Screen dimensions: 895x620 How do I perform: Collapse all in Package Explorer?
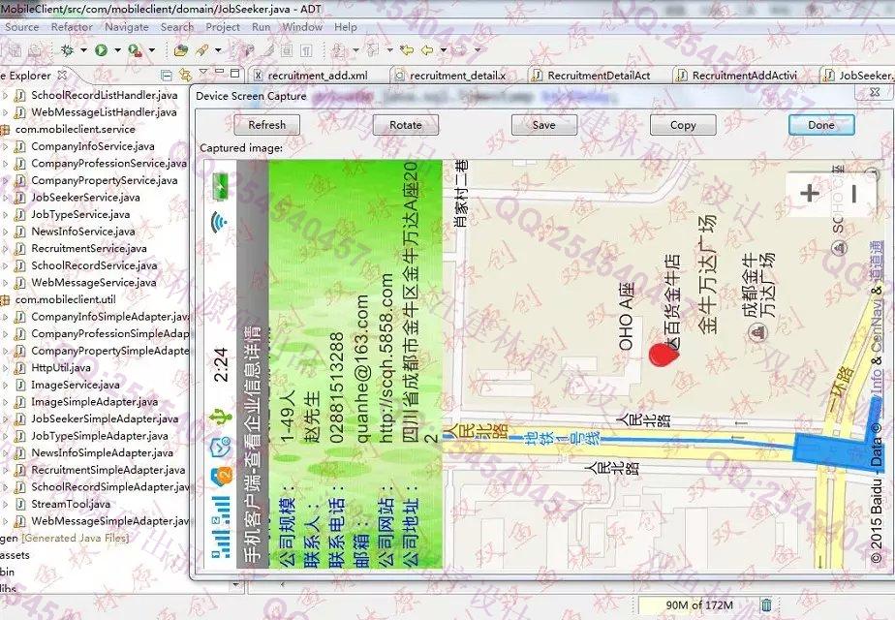pos(167,76)
